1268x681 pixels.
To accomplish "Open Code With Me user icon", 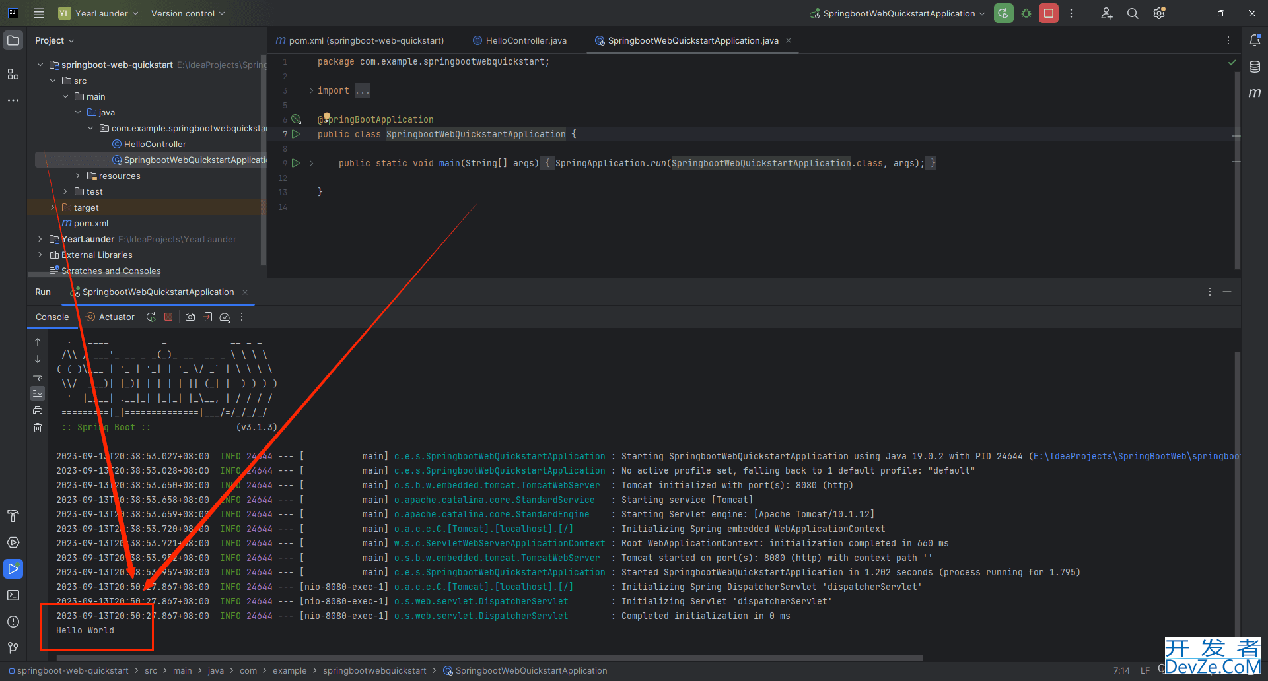I will [x=1107, y=13].
